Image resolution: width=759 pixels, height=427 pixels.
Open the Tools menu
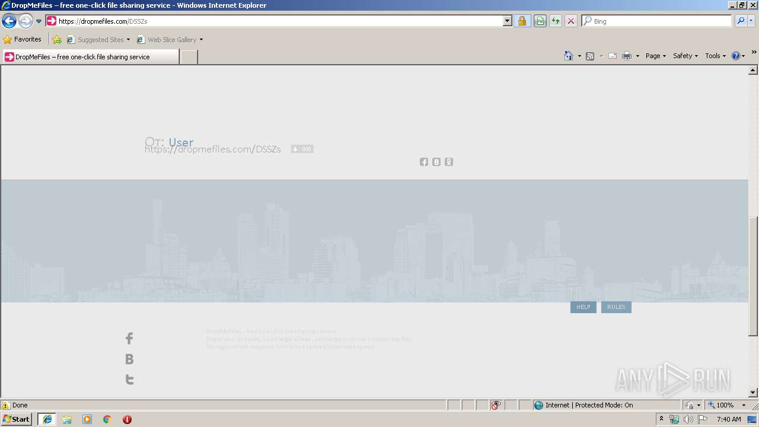pyautogui.click(x=715, y=56)
